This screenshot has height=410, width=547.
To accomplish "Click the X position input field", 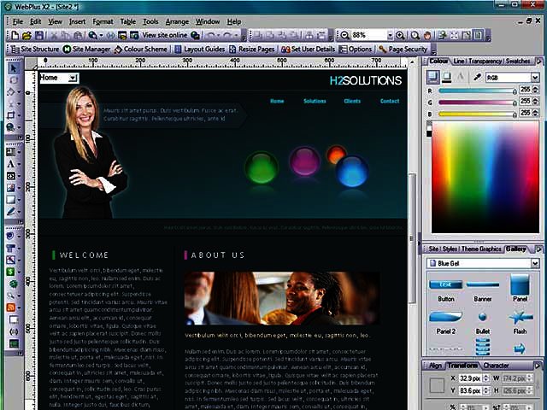I will pos(470,378).
